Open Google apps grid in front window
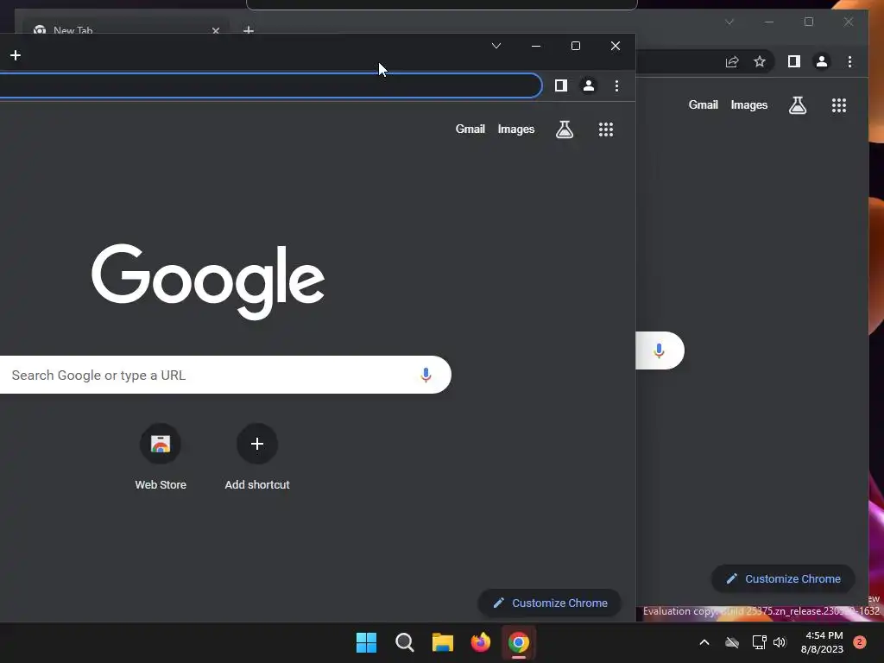 [606, 129]
